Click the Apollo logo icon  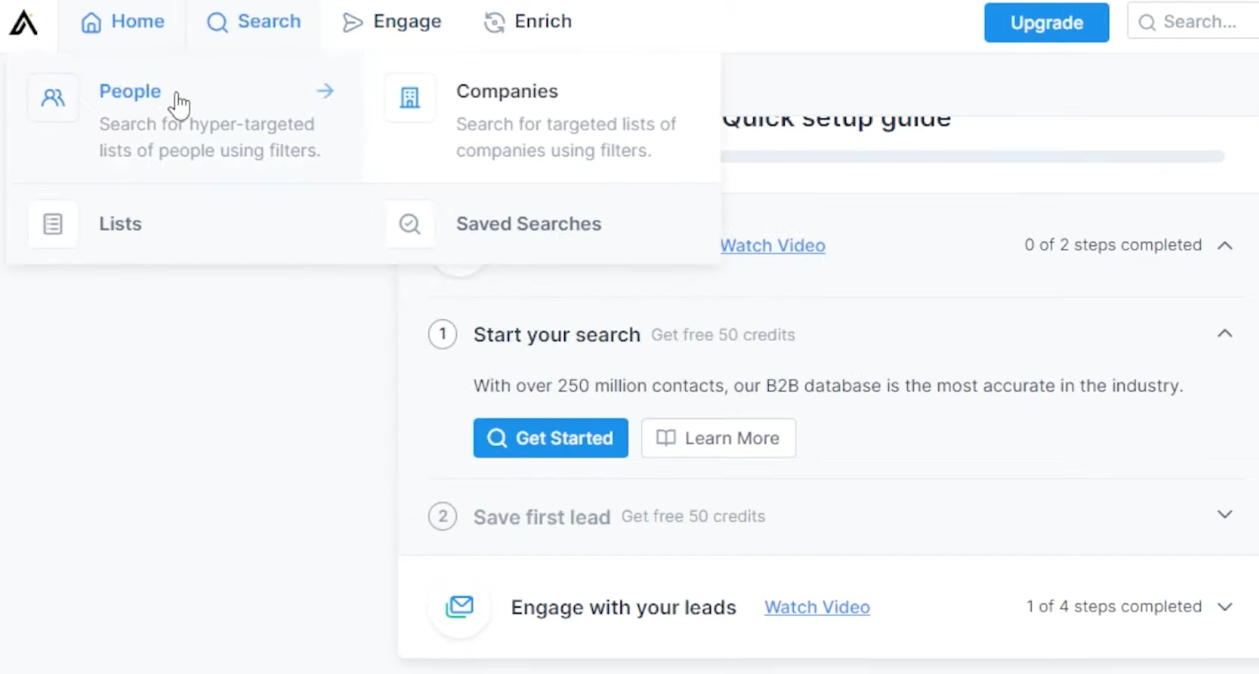pos(23,23)
